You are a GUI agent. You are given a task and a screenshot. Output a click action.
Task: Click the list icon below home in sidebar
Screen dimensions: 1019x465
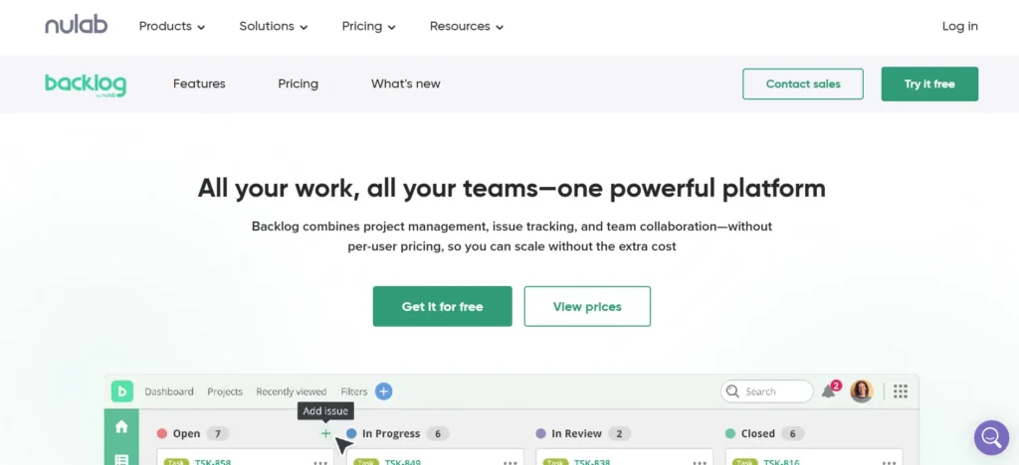121,460
